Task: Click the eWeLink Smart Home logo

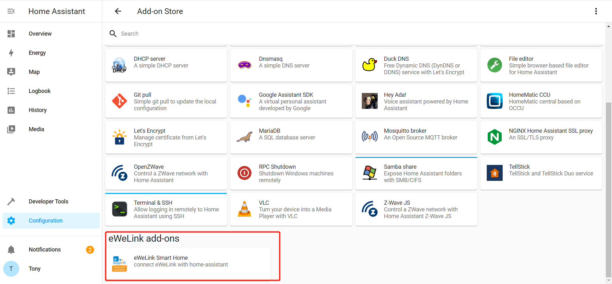Action: click(x=120, y=264)
